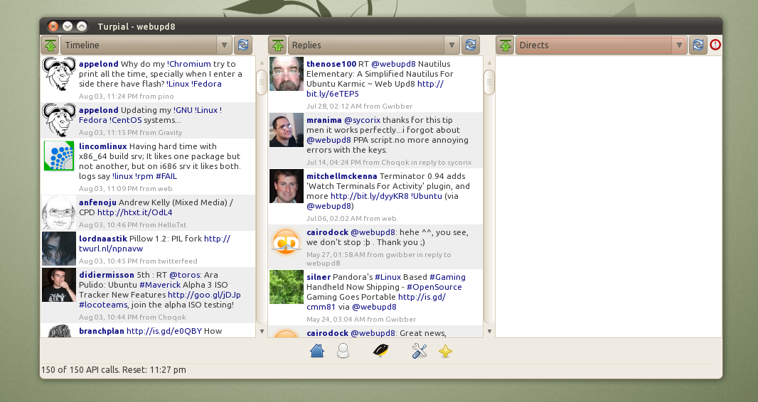Open the !Fedora link in the Chromium tweet
The height and width of the screenshot is (402, 758).
tap(206, 84)
